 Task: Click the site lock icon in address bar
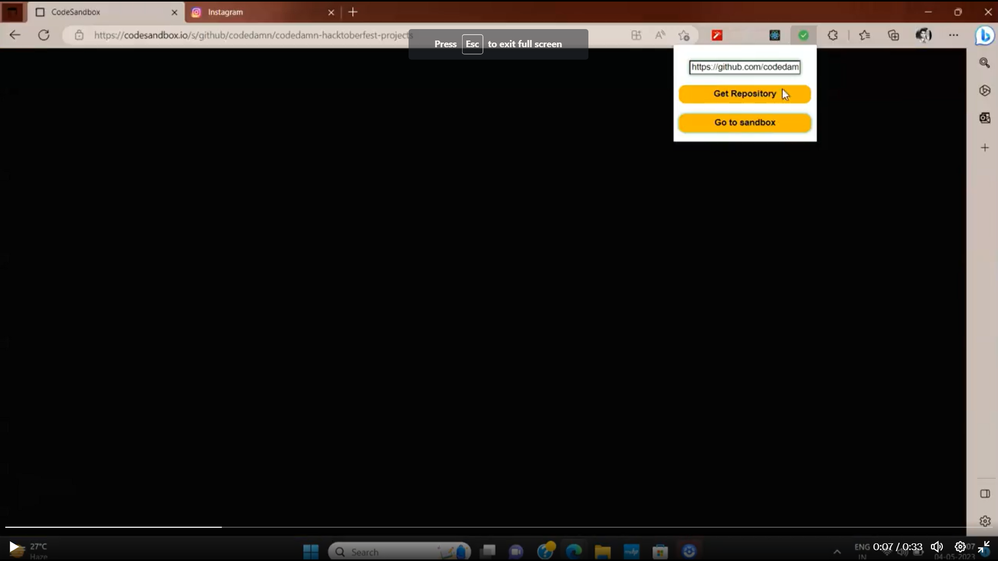coord(79,35)
